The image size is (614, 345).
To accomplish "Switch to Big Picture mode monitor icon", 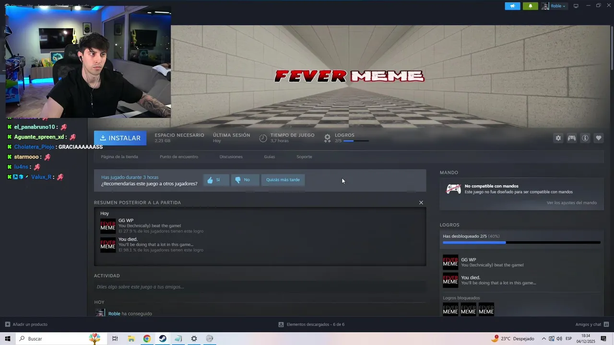I will (x=576, y=6).
